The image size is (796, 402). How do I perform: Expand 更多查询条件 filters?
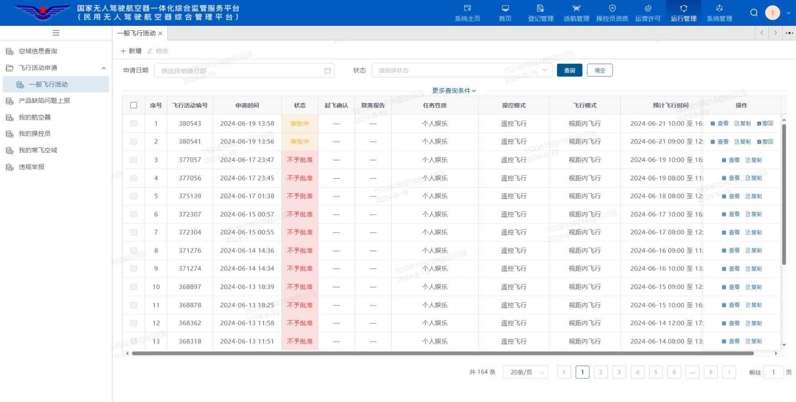click(x=454, y=90)
